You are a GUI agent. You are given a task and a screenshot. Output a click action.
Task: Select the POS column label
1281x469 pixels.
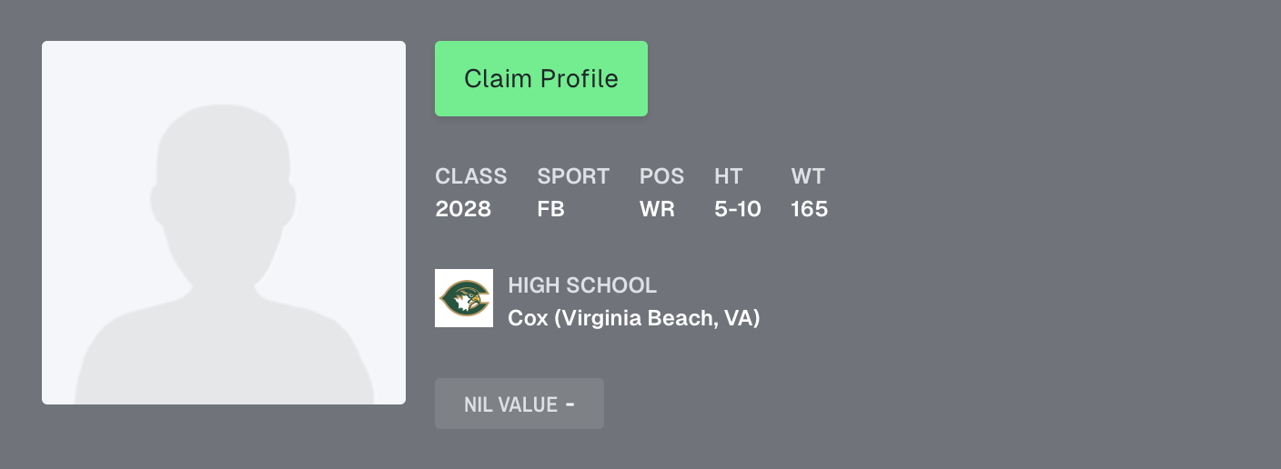pyautogui.click(x=661, y=176)
